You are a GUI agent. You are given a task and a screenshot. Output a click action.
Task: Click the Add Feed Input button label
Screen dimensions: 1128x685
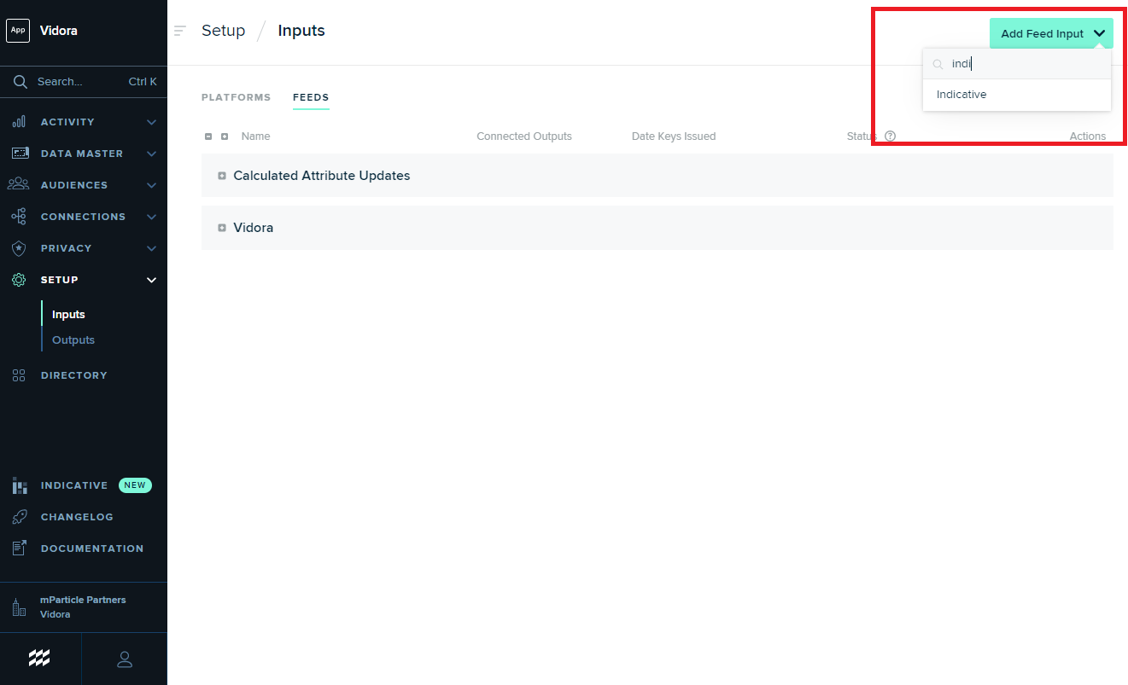(1042, 34)
